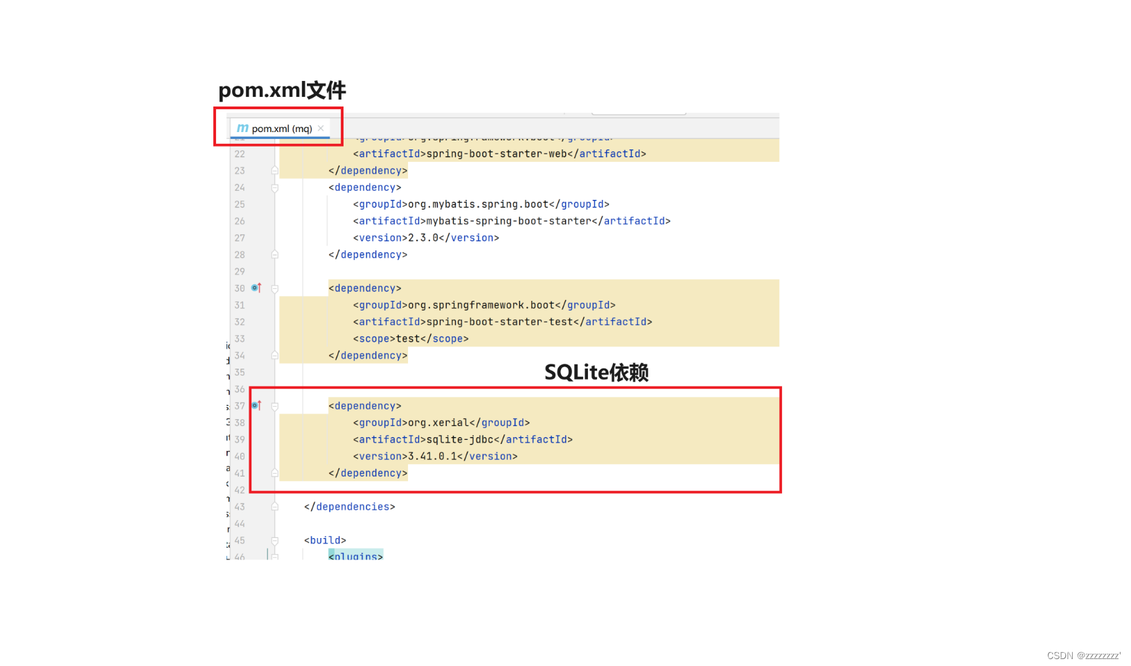Click the <scope>test</scope> line
This screenshot has height=666, width=1131.
[411, 339]
